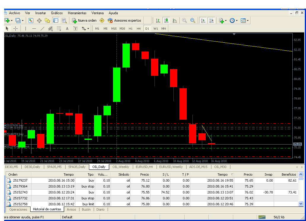Expand the templates dropdown

tap(248, 20)
